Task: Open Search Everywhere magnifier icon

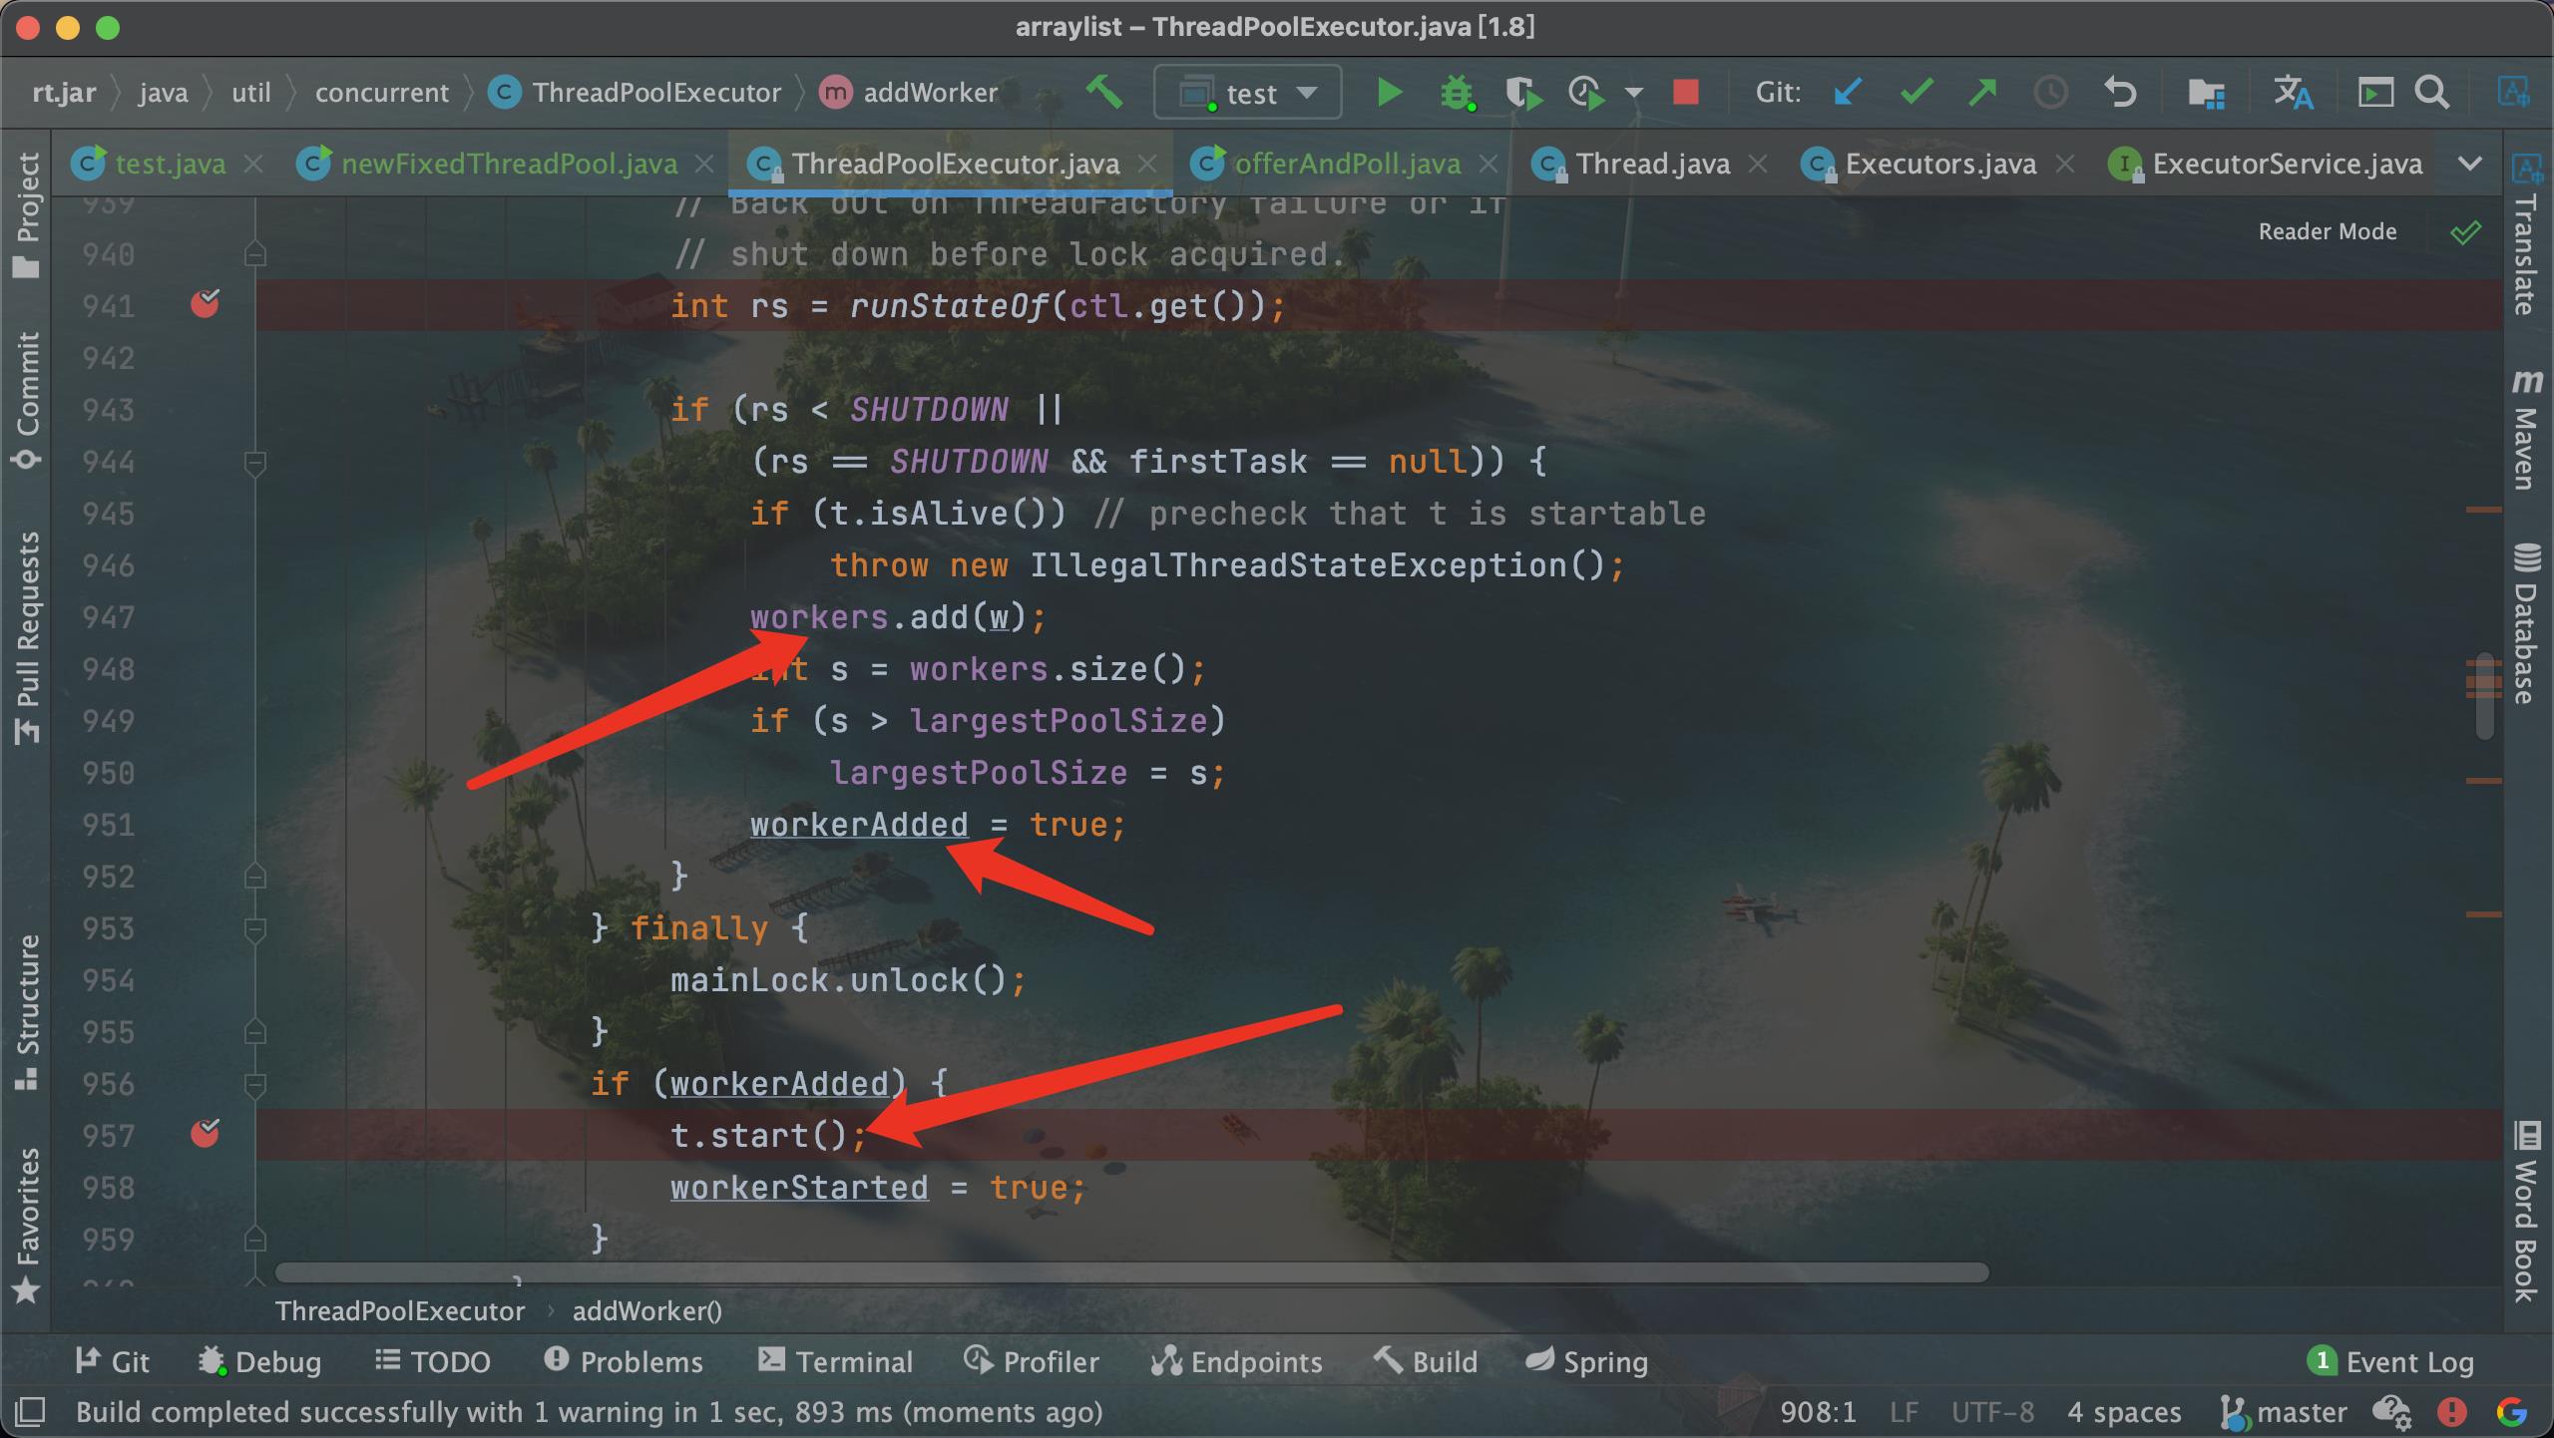Action: (2431, 93)
